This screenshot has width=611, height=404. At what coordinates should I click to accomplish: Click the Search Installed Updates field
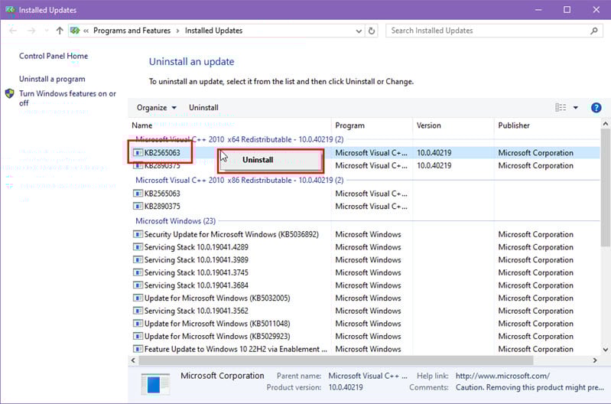tap(494, 31)
